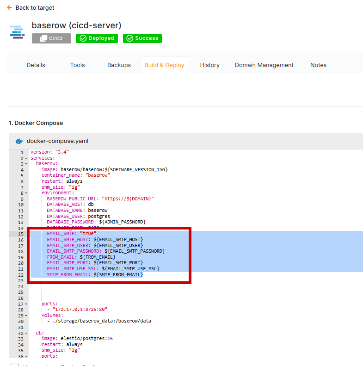Click the container_name "baserow" line
Image resolution: width=363 pixels, height=366 pixels.
coord(75,175)
